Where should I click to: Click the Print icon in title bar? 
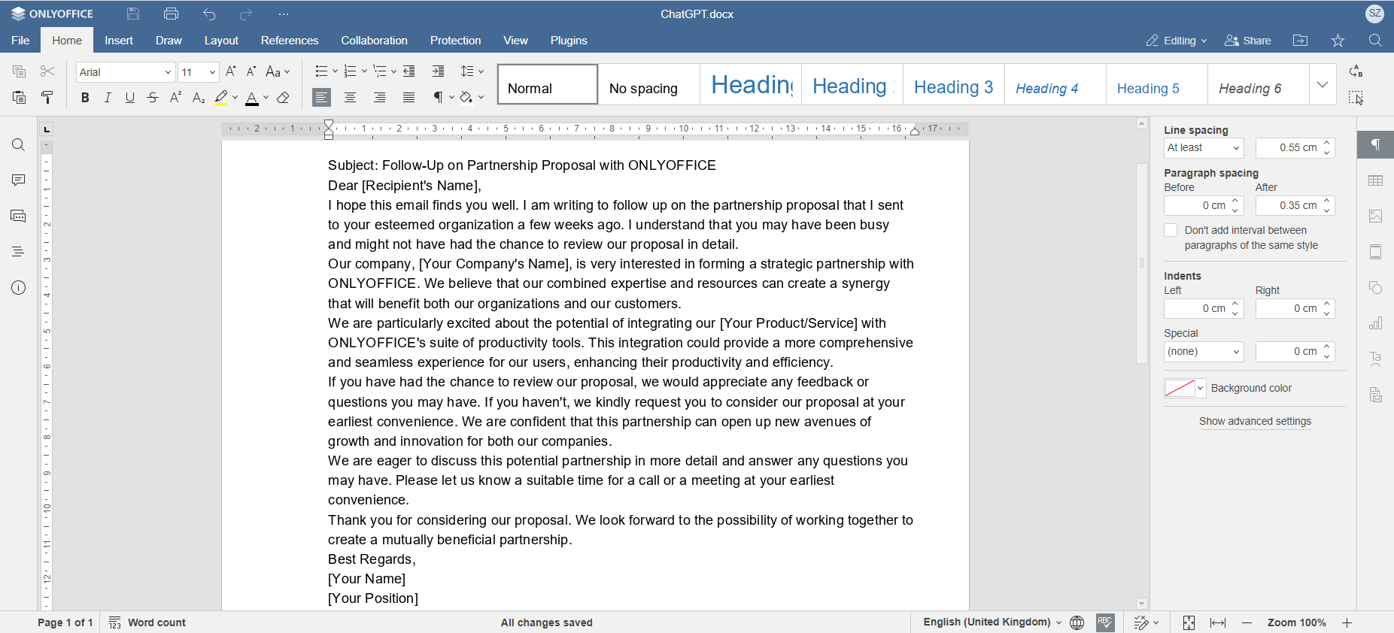coord(171,14)
